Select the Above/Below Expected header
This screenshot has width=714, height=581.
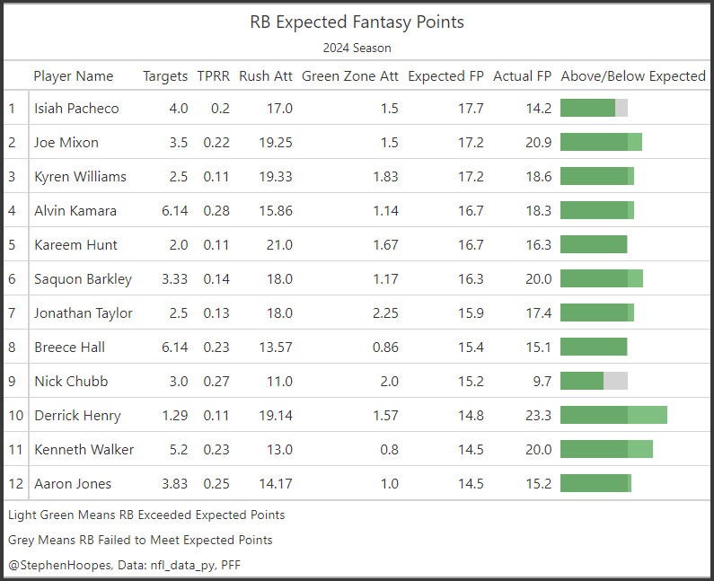(633, 76)
